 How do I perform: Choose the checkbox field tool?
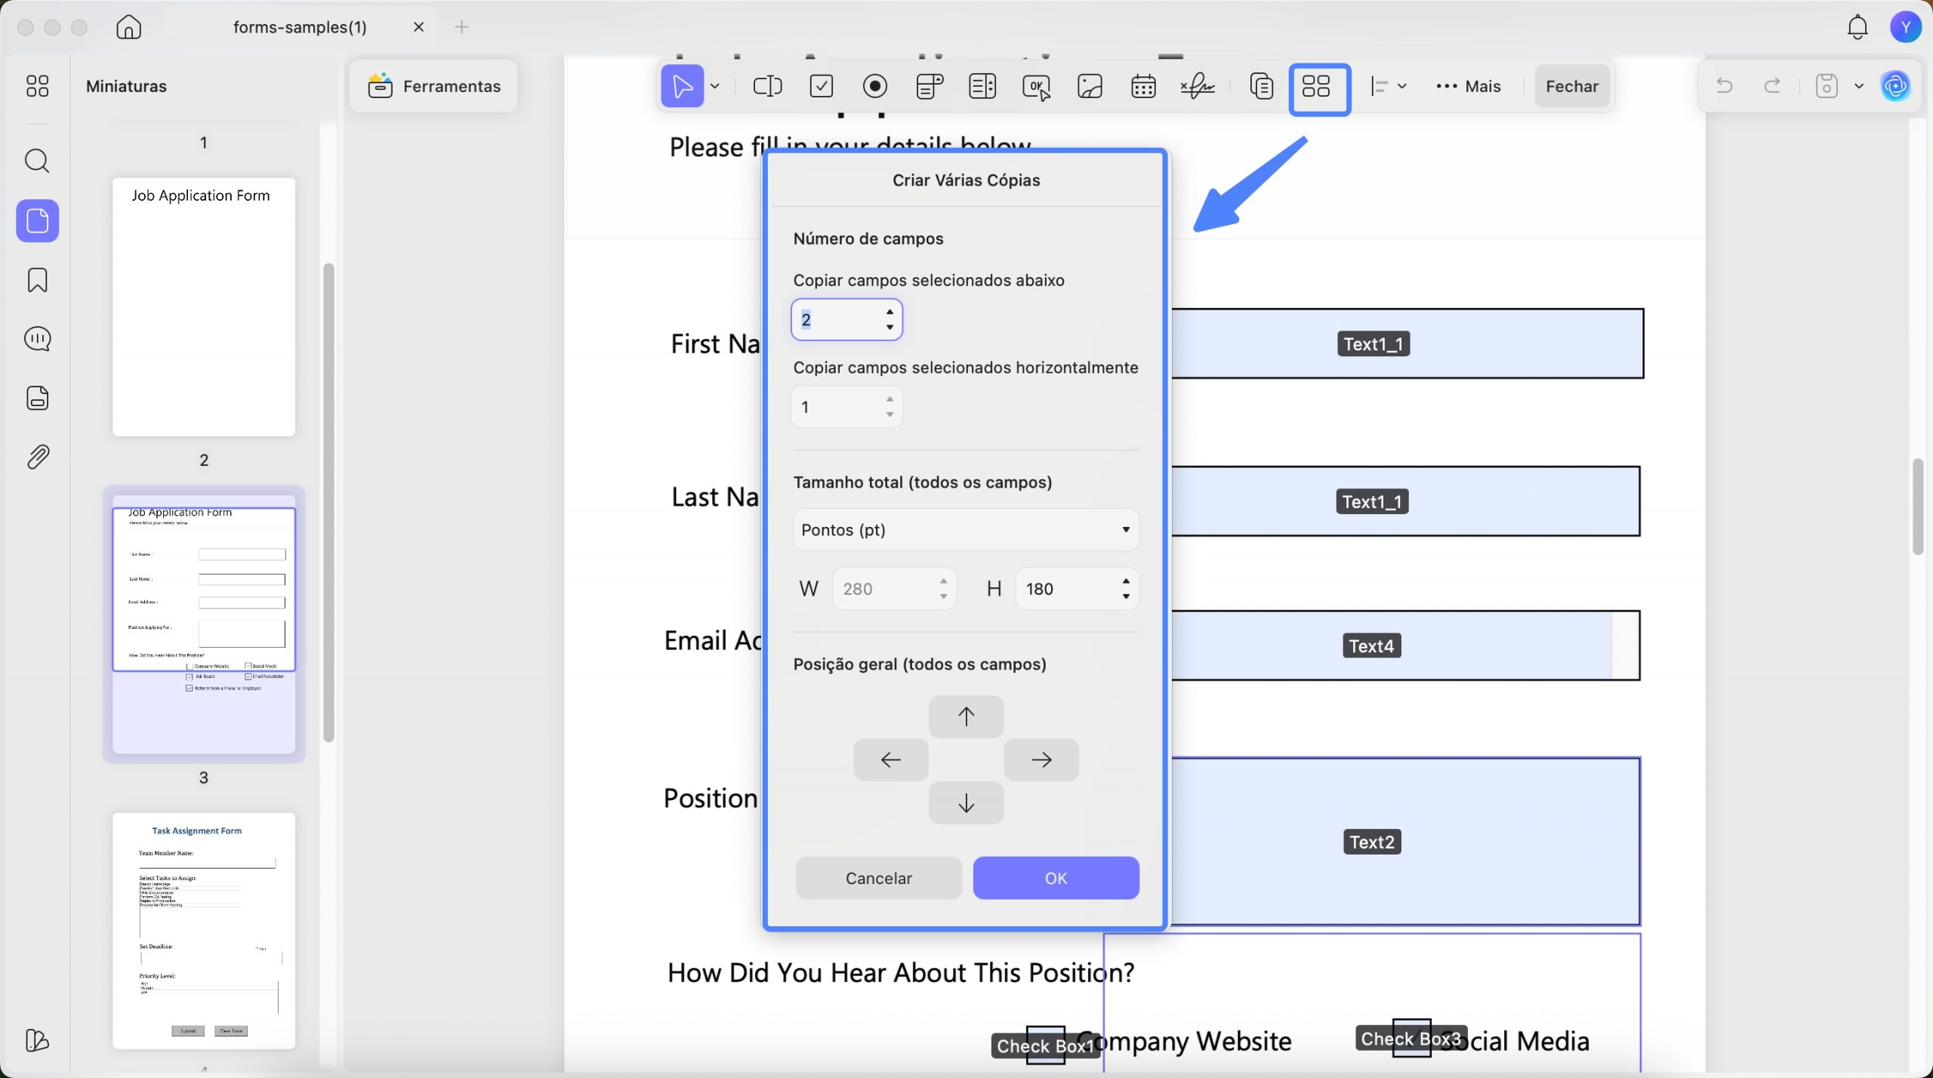pos(821,86)
